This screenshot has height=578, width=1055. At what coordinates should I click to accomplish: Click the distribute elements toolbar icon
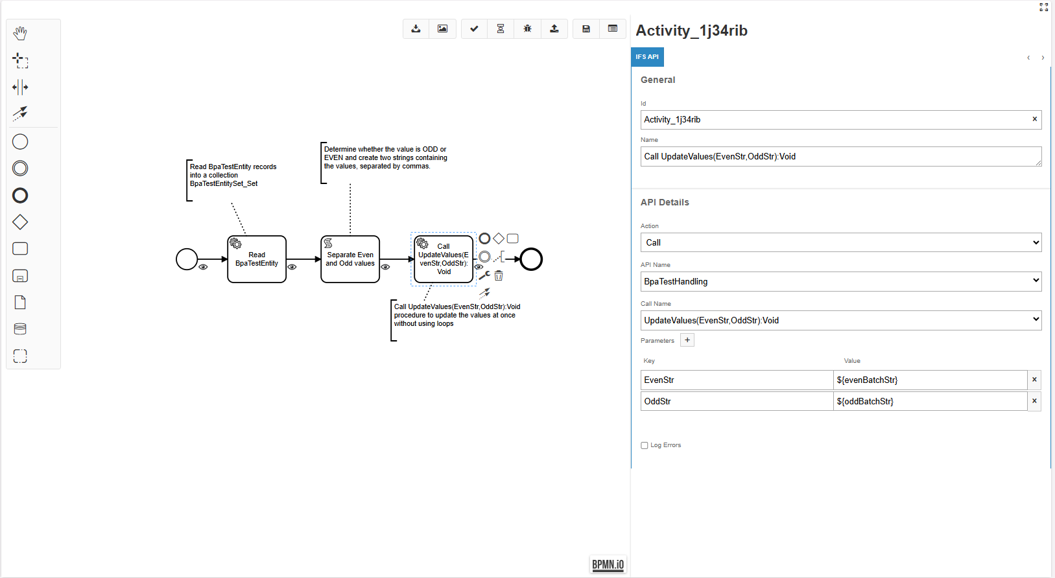[501, 29]
